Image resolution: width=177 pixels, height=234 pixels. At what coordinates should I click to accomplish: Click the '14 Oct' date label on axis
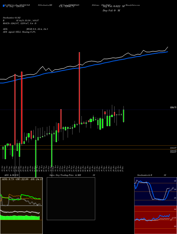(x=2, y=168)
